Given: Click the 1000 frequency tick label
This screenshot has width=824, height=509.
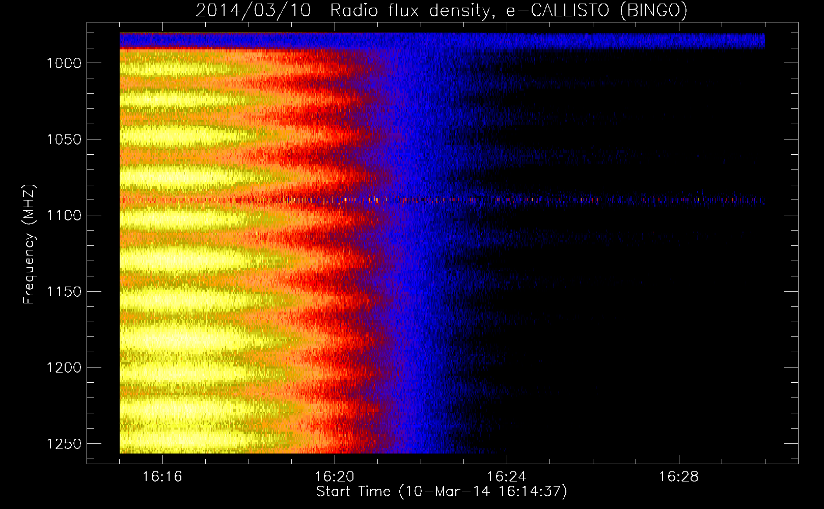Looking at the screenshot, I should pyautogui.click(x=64, y=63).
